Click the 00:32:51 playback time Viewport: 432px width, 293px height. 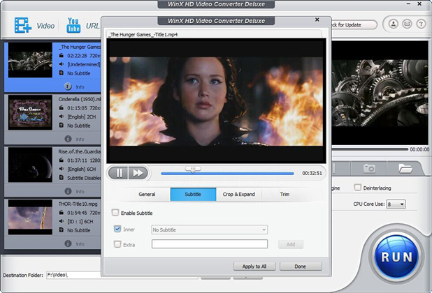coord(312,173)
